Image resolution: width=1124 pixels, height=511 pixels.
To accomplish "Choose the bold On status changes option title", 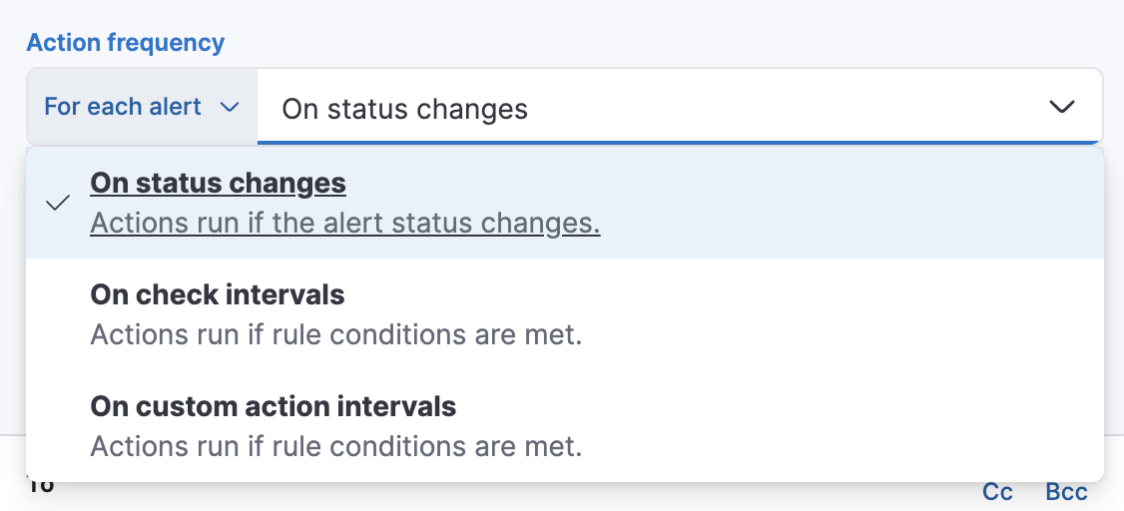I will coord(218,184).
